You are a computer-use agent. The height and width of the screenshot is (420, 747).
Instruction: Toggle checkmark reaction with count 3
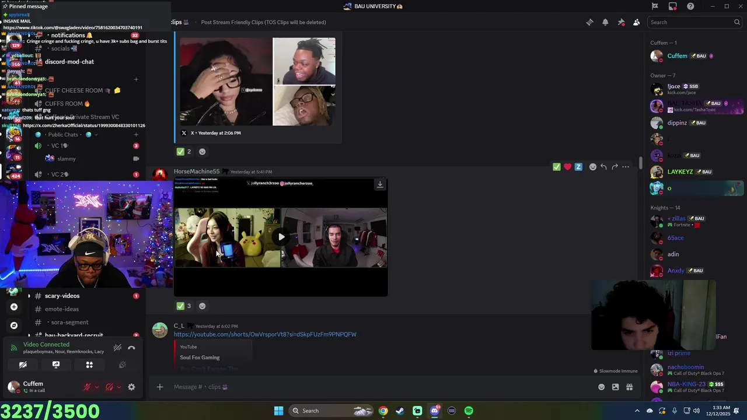184,306
